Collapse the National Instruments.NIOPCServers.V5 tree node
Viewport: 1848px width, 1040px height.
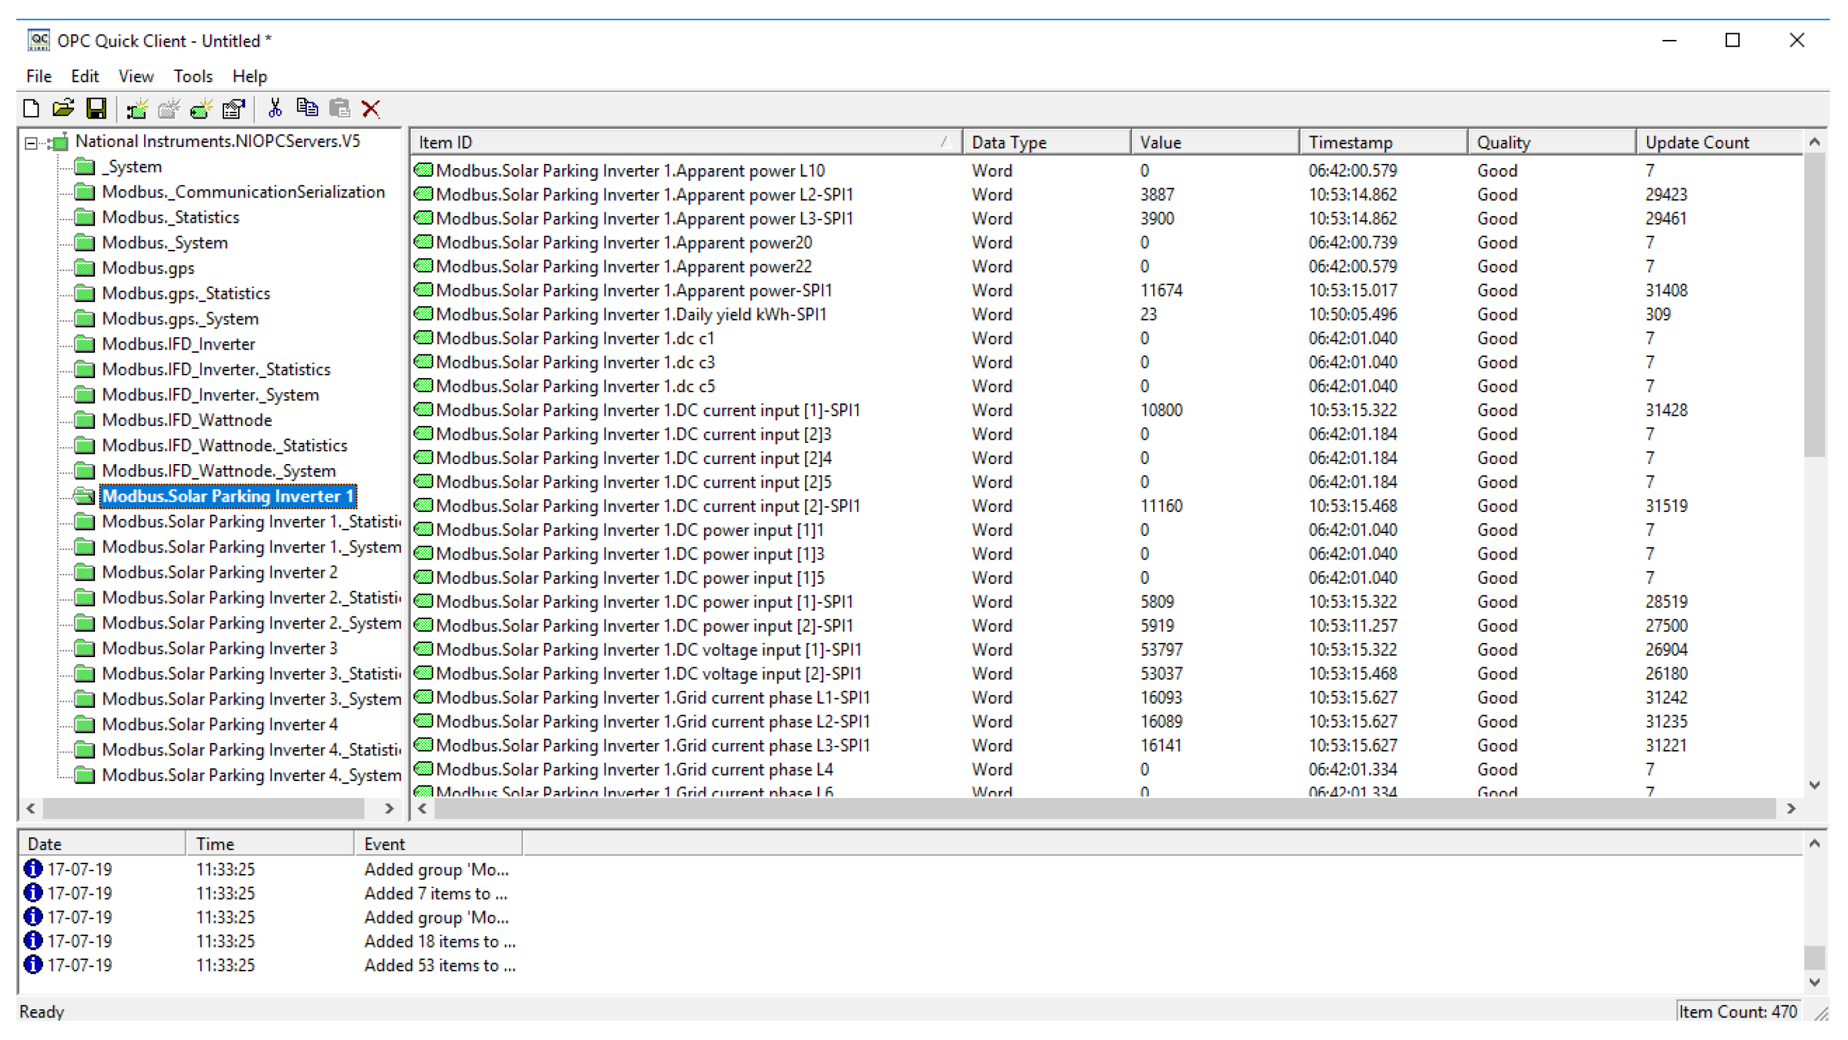pos(31,143)
